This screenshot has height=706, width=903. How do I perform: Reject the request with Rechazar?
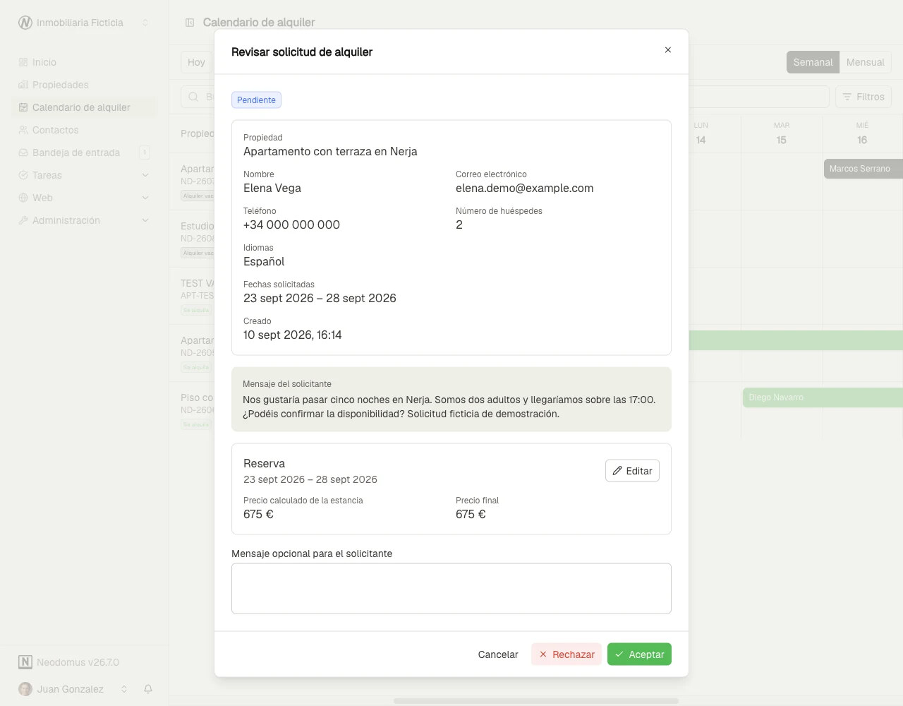click(566, 654)
